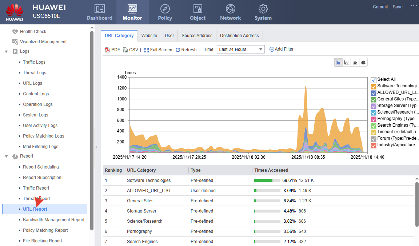Click Add Filter
The width and height of the screenshot is (419, 246).
[281, 49]
